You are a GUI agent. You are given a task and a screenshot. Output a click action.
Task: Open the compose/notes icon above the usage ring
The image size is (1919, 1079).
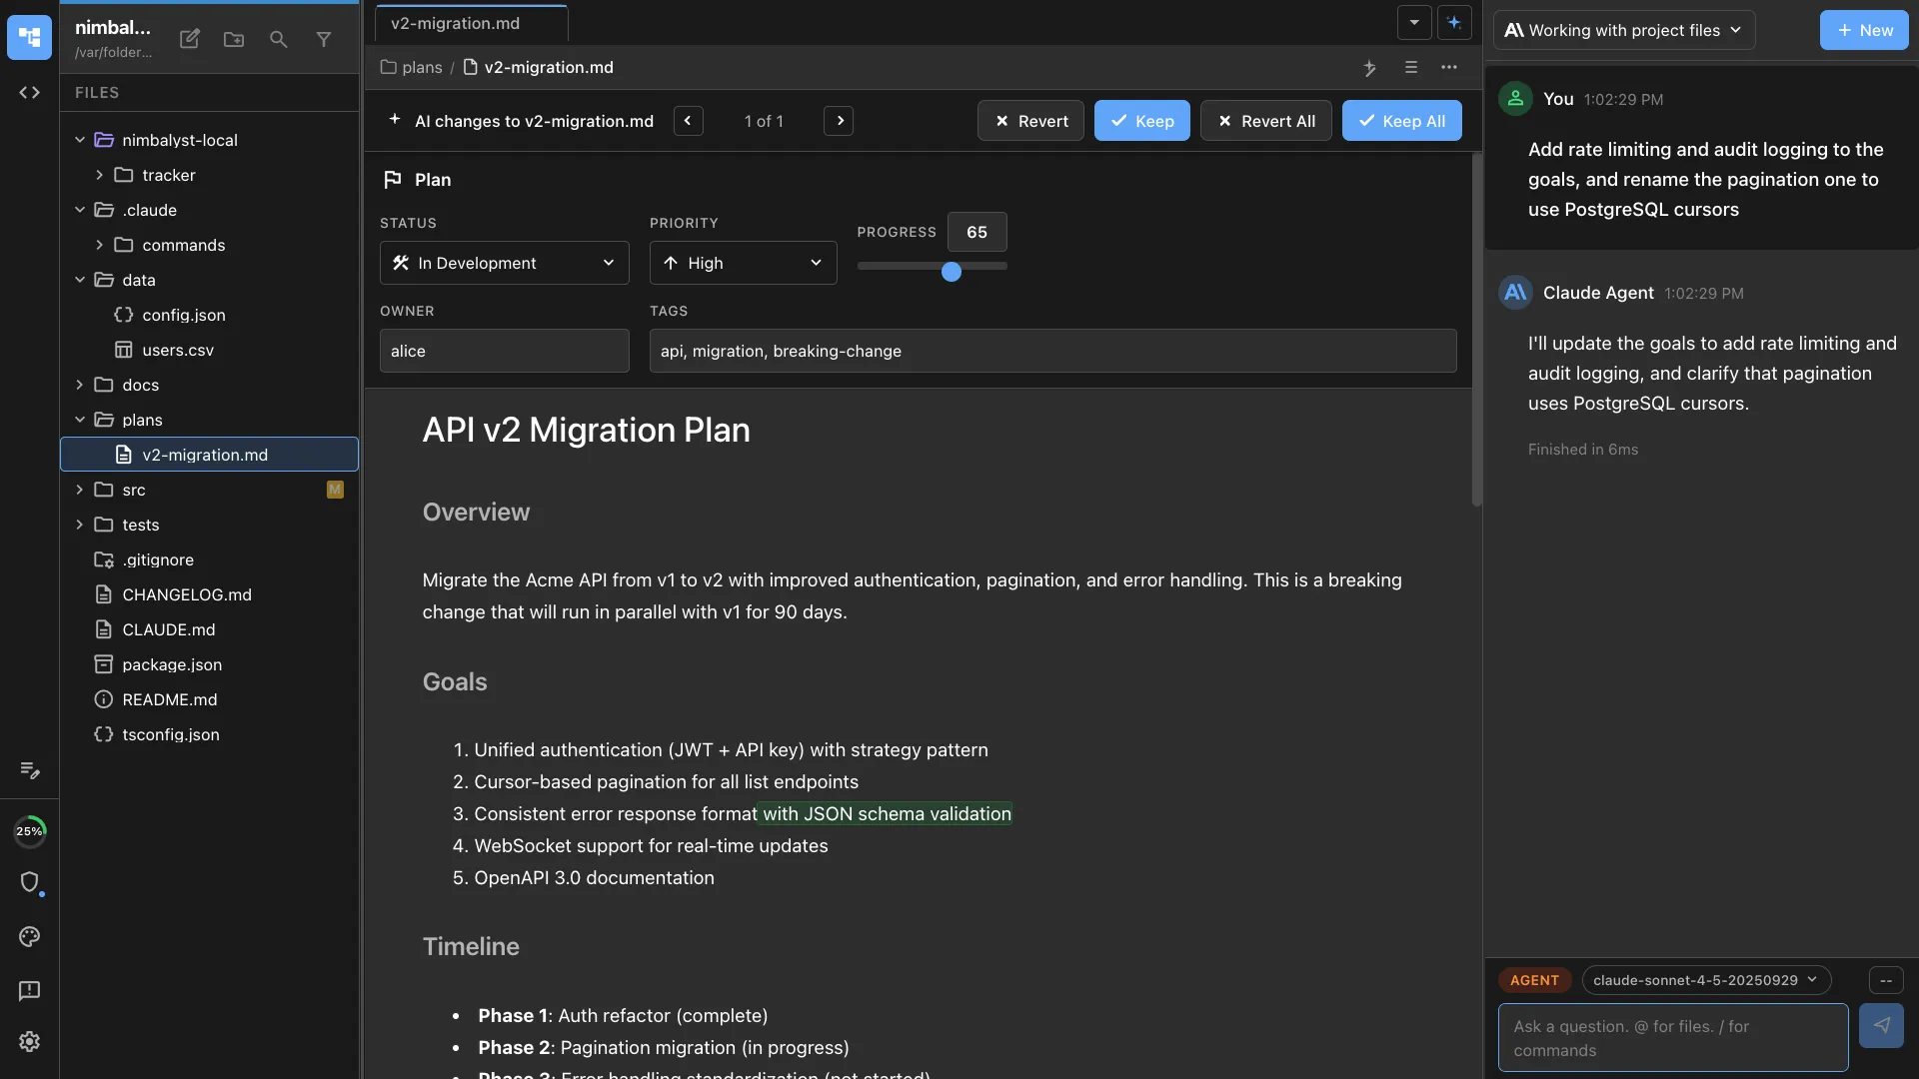pyautogui.click(x=29, y=770)
